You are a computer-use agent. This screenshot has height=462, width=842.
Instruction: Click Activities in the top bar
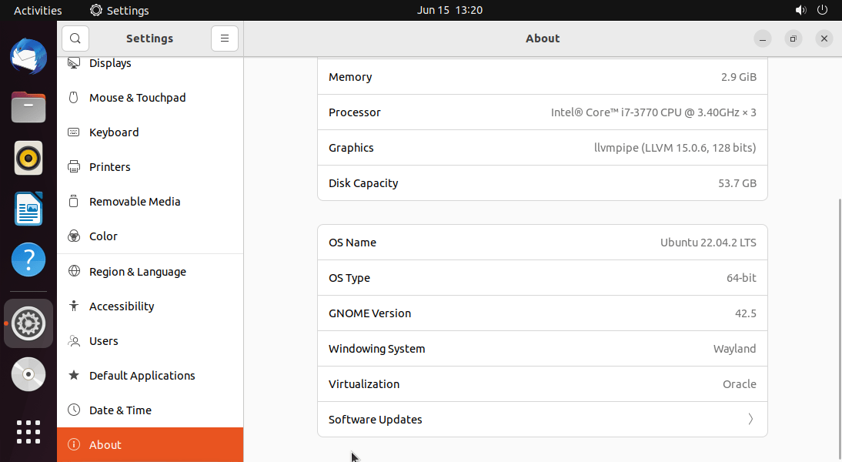(38, 10)
